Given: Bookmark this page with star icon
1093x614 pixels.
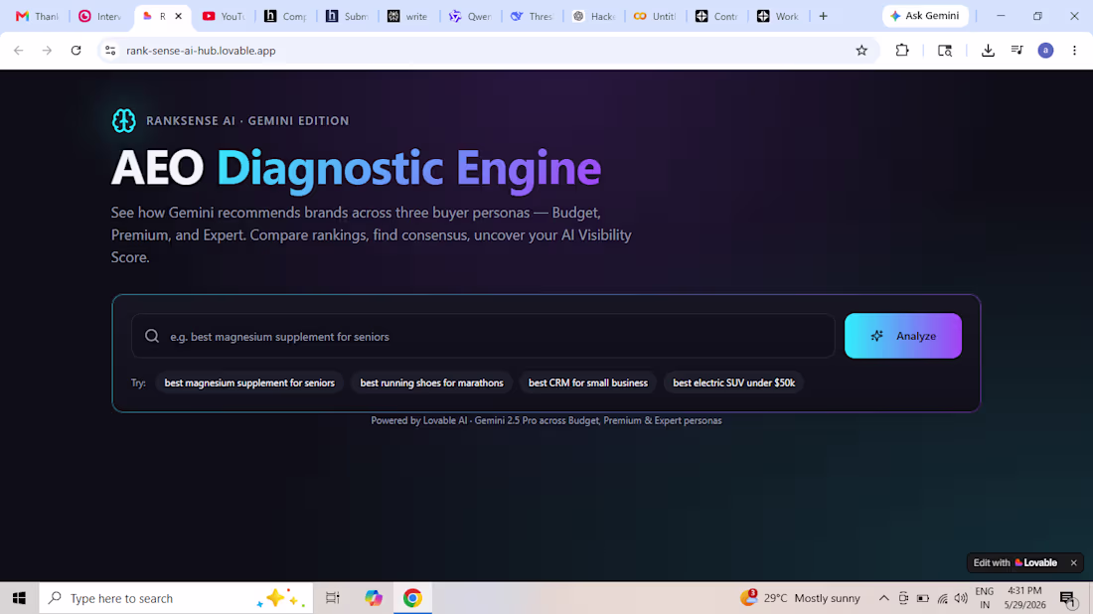Looking at the screenshot, I should pyautogui.click(x=861, y=51).
